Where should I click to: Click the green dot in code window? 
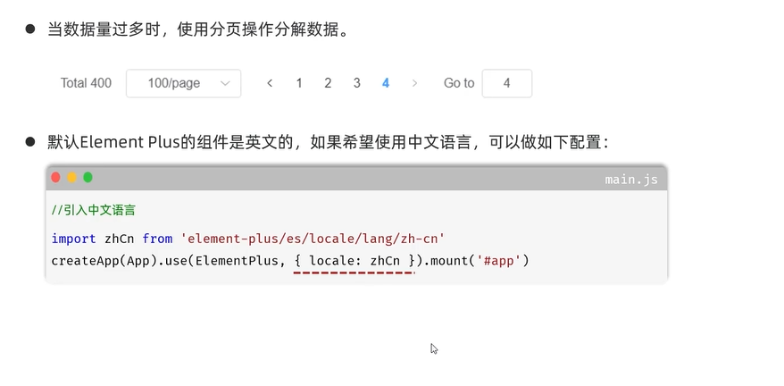coord(88,177)
